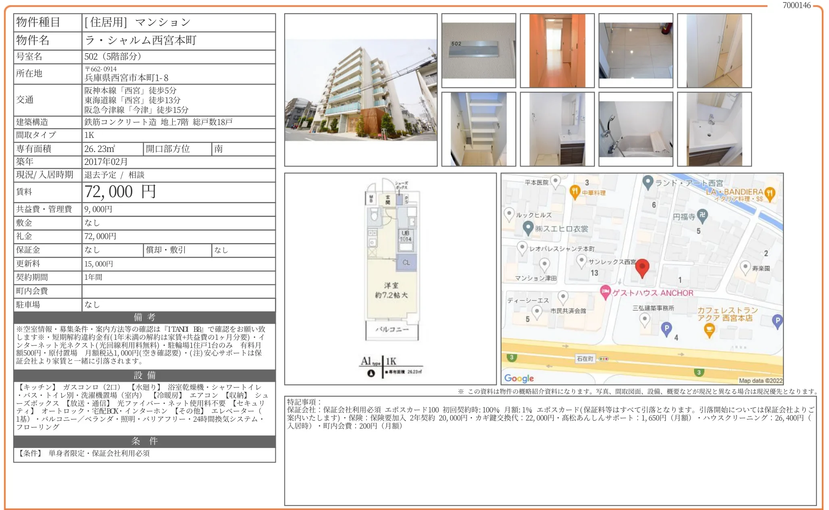Click the 寿楽園 gray map marker

pyautogui.click(x=745, y=267)
